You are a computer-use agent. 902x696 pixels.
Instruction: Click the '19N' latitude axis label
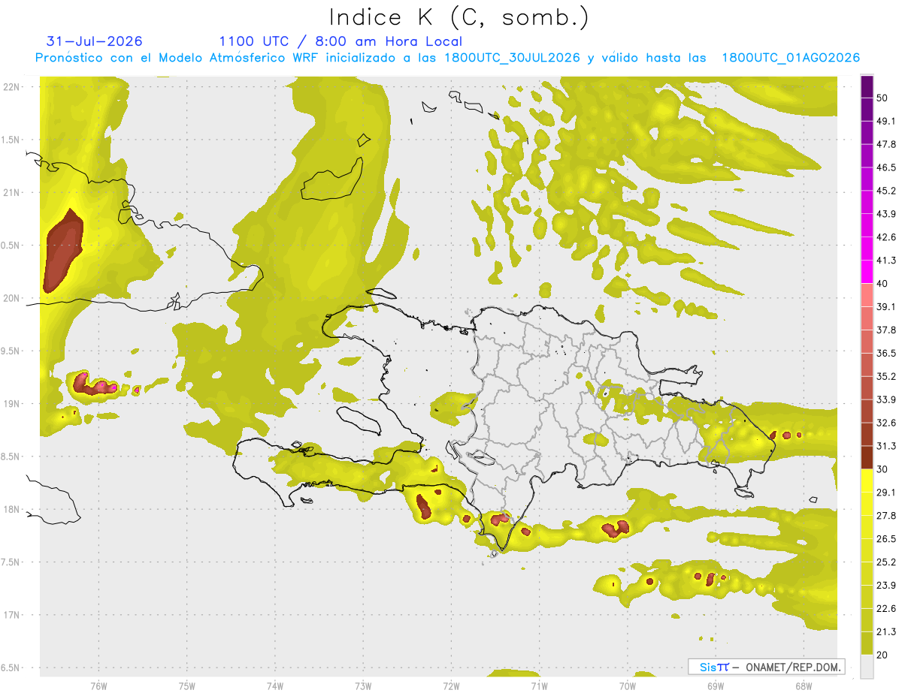click(x=11, y=403)
